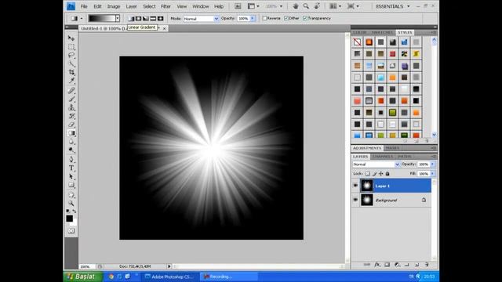Switch to the Masks tab
502x282 pixels.
tap(392, 148)
